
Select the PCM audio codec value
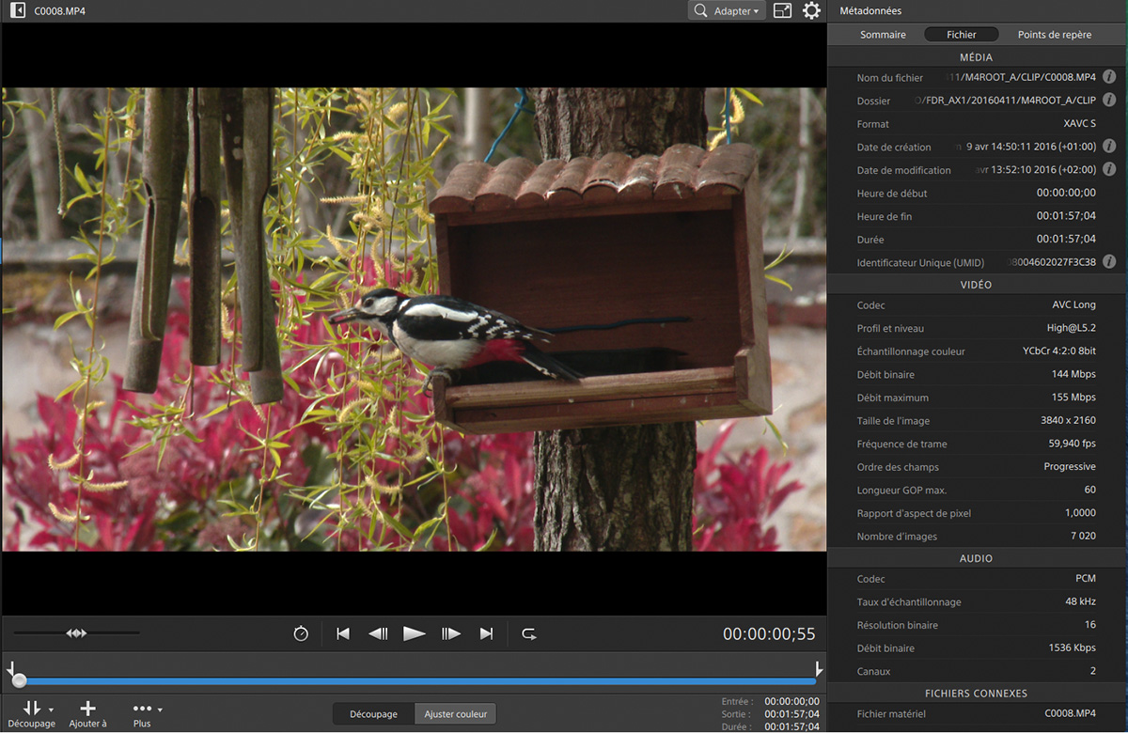[x=1086, y=579]
